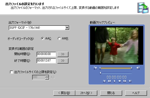Image resolution: width=150 pixels, height=98 pixels.
Task: Set start time using >> button
Action: 63,54
